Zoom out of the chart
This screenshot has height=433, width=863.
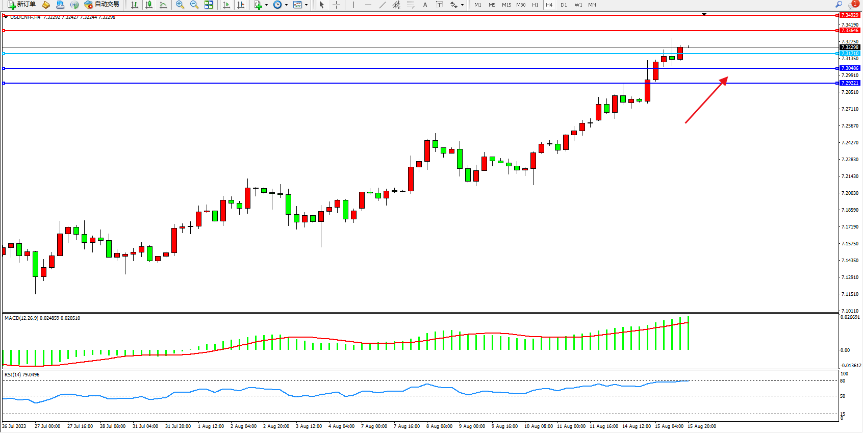click(194, 5)
